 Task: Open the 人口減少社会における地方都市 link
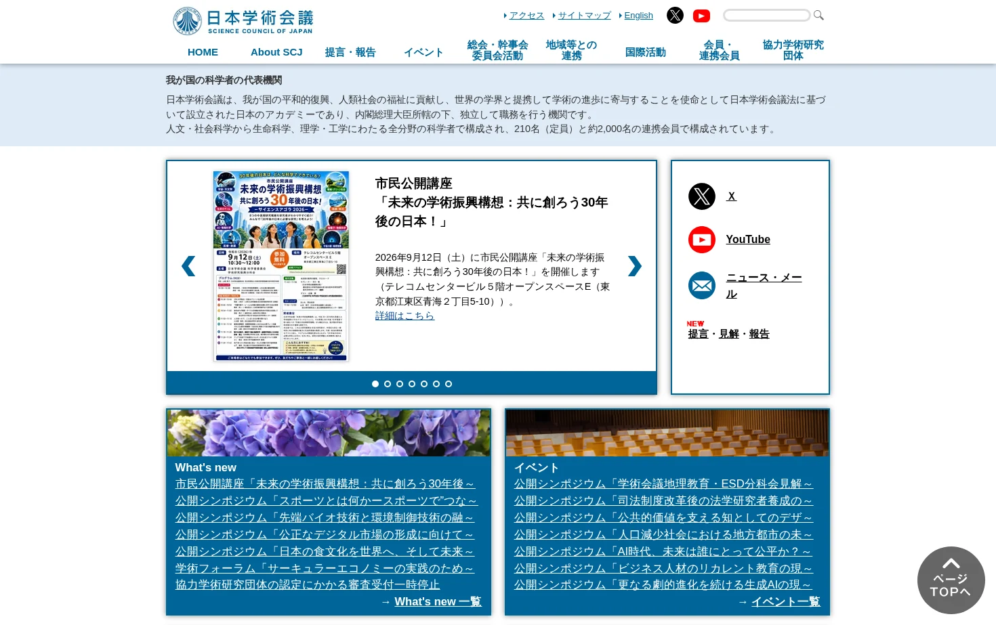pos(663,535)
